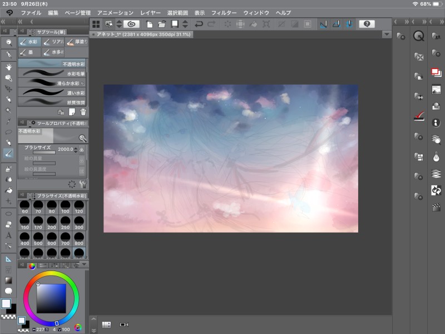Choose the 滑らか水彩 brush
Viewport: 445px width, 334px height.
click(52, 83)
